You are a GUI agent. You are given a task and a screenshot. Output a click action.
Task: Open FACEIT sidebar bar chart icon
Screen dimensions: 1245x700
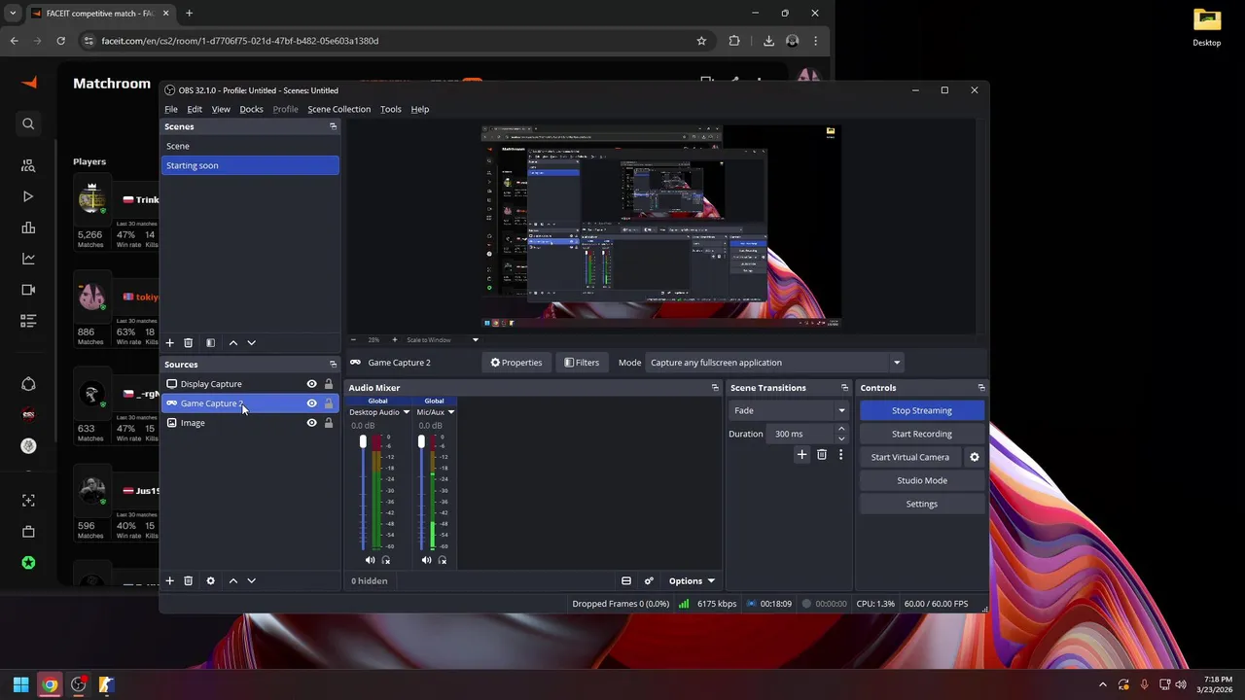(28, 227)
